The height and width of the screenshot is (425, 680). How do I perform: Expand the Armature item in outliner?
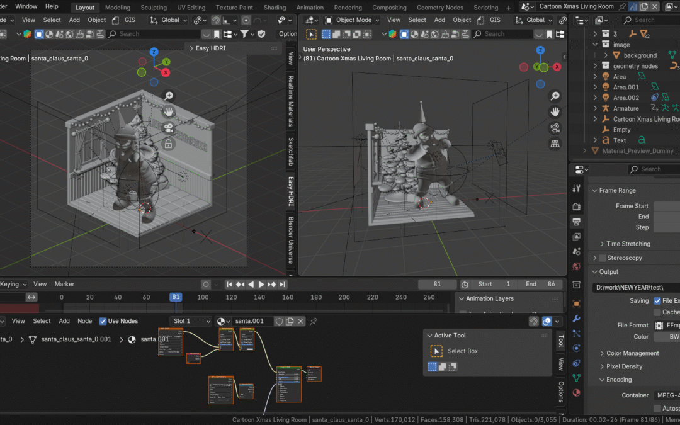point(596,108)
